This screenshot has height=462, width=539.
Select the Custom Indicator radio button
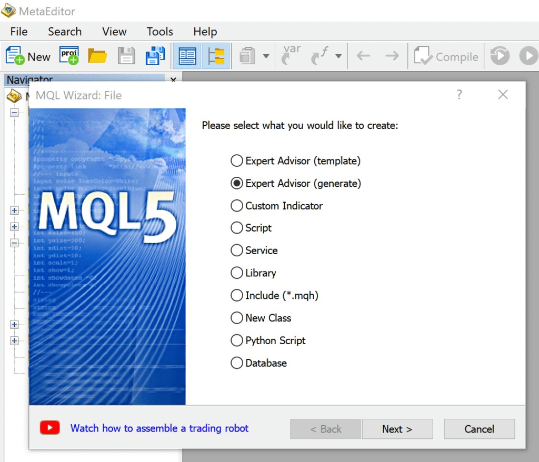pyautogui.click(x=237, y=206)
